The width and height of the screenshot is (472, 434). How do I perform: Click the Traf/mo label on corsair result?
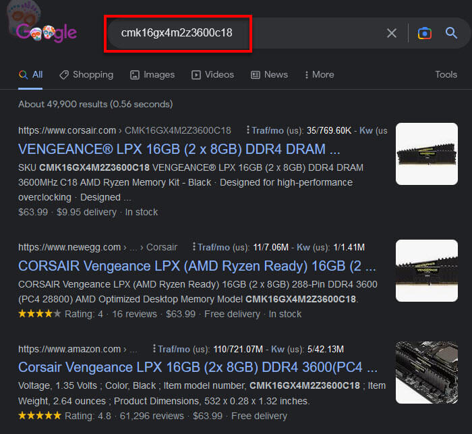click(x=268, y=130)
